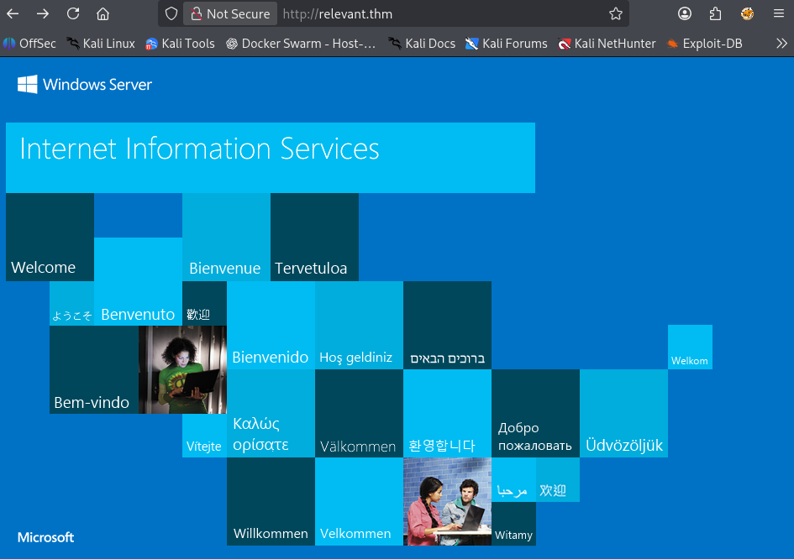Go back to the previous page
The height and width of the screenshot is (559, 794).
tap(13, 13)
